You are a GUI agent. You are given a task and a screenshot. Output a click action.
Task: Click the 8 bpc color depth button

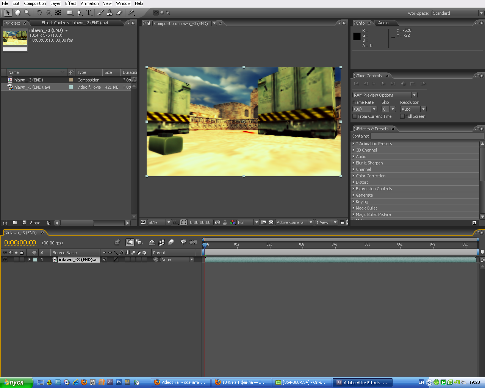click(35, 223)
